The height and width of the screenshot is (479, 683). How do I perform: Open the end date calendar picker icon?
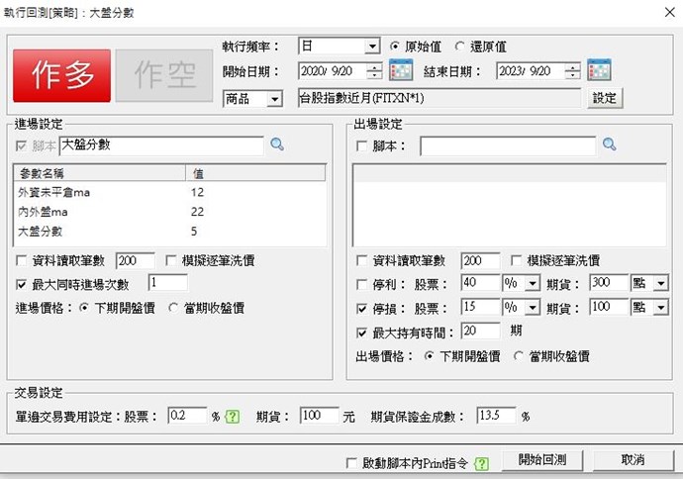tap(599, 70)
